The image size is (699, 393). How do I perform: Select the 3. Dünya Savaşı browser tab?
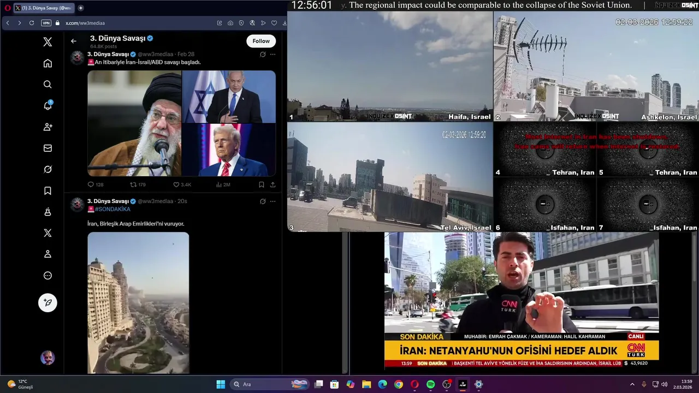(43, 8)
